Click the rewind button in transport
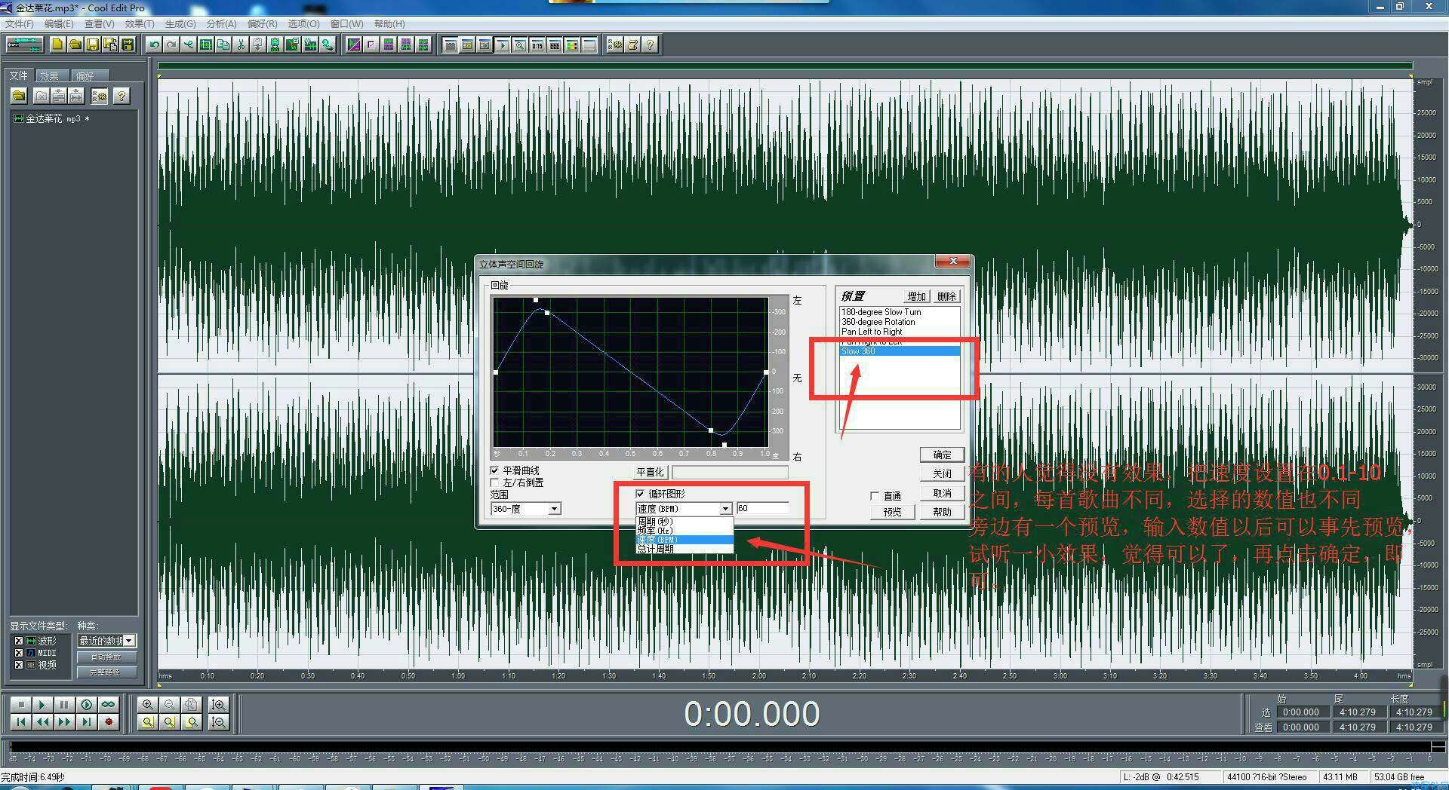Viewport: 1449px width, 790px height. (x=42, y=722)
